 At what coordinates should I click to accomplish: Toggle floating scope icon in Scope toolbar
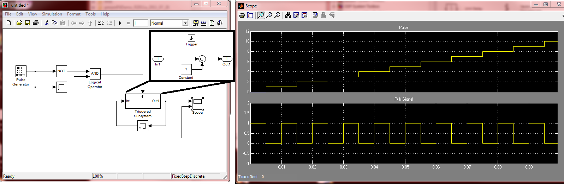pos(315,15)
